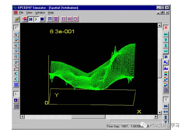Click the lower Z scale arrows icon

pos(16,79)
